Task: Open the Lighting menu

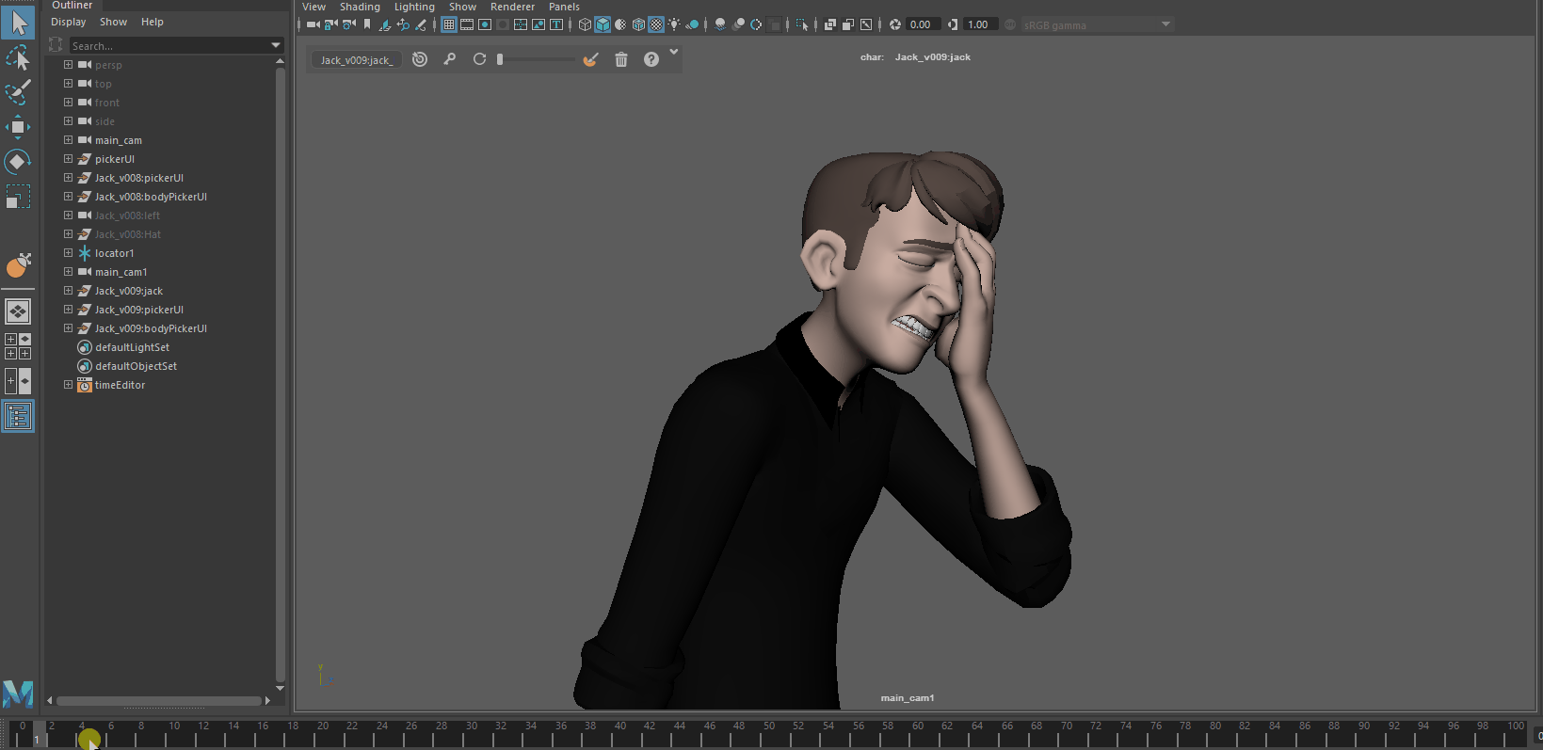Action: click(x=414, y=7)
